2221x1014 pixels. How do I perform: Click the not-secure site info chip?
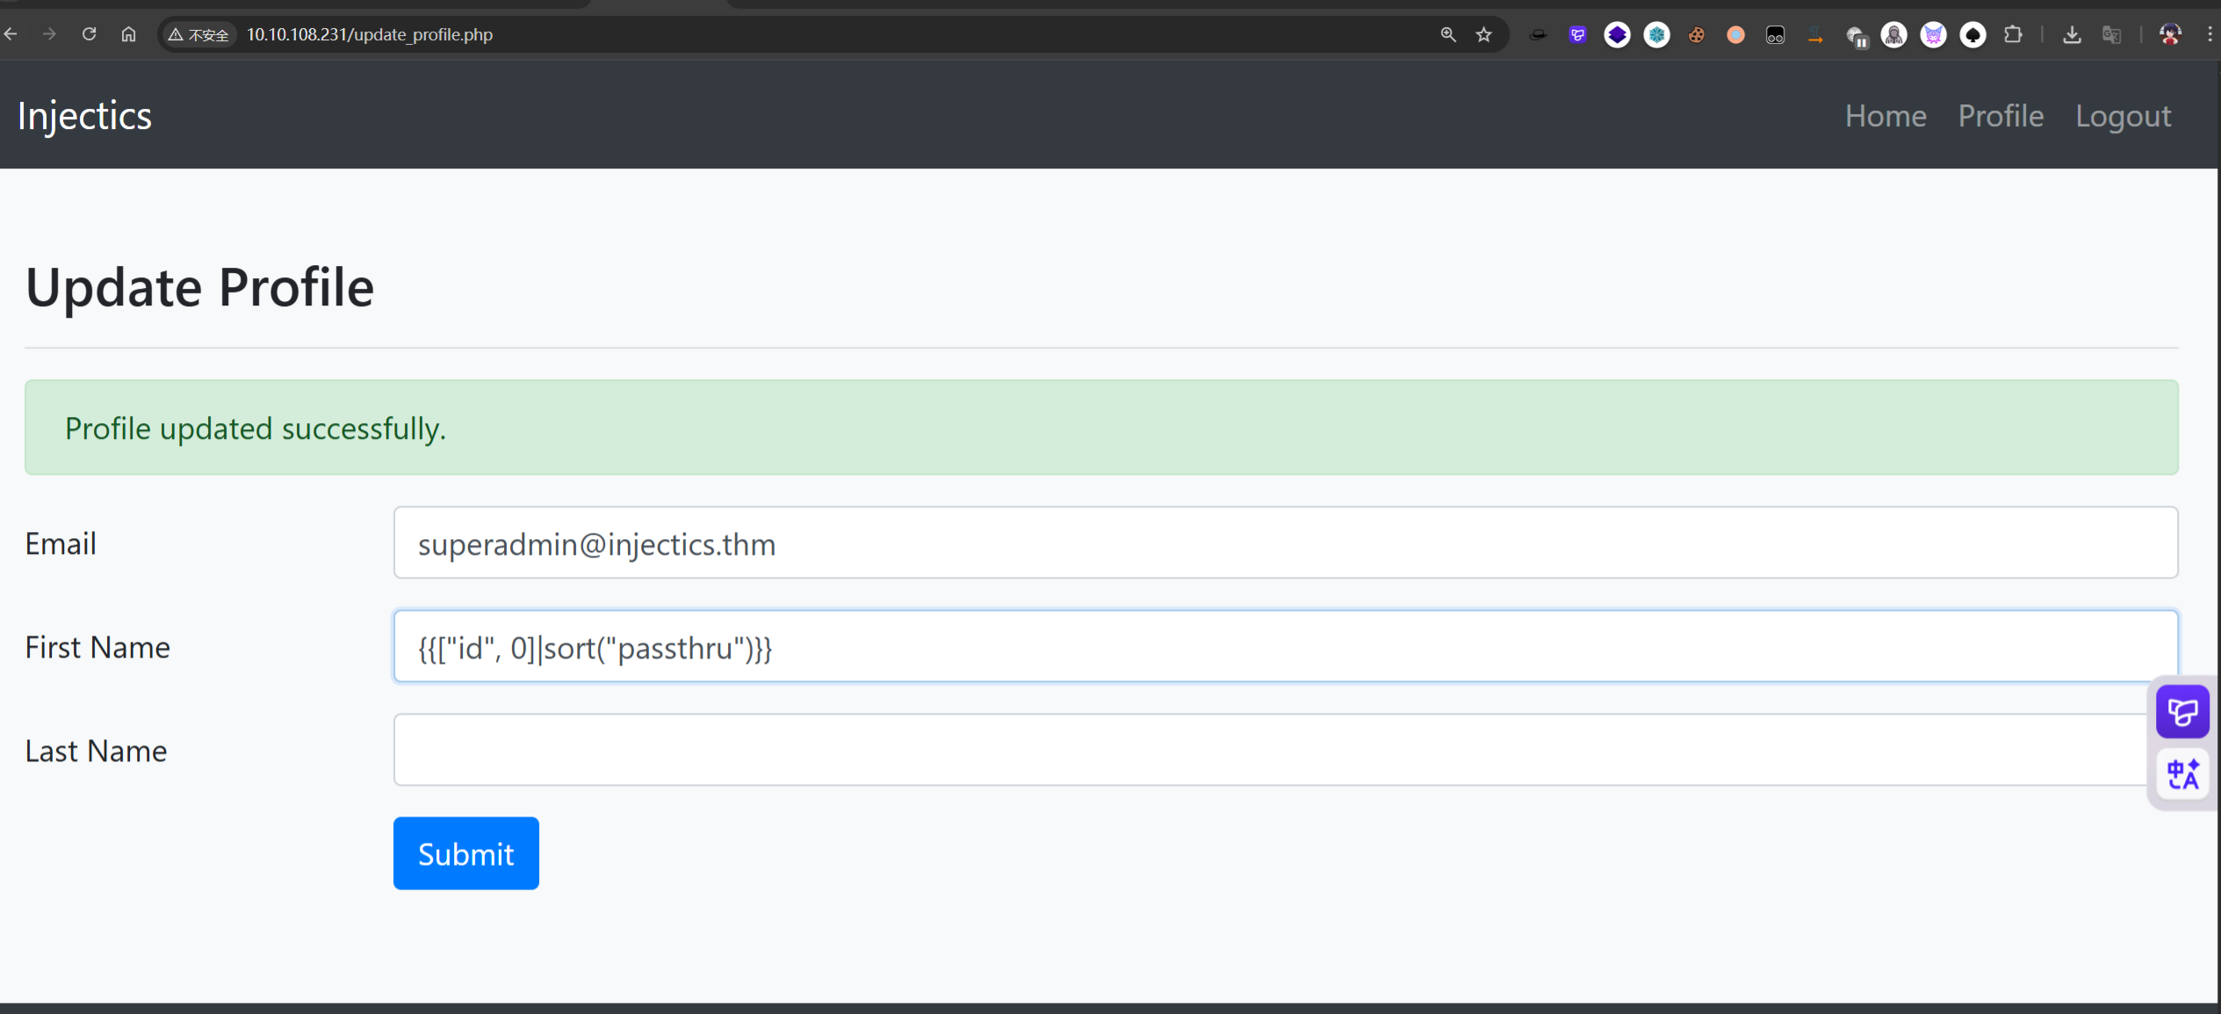pos(199,35)
